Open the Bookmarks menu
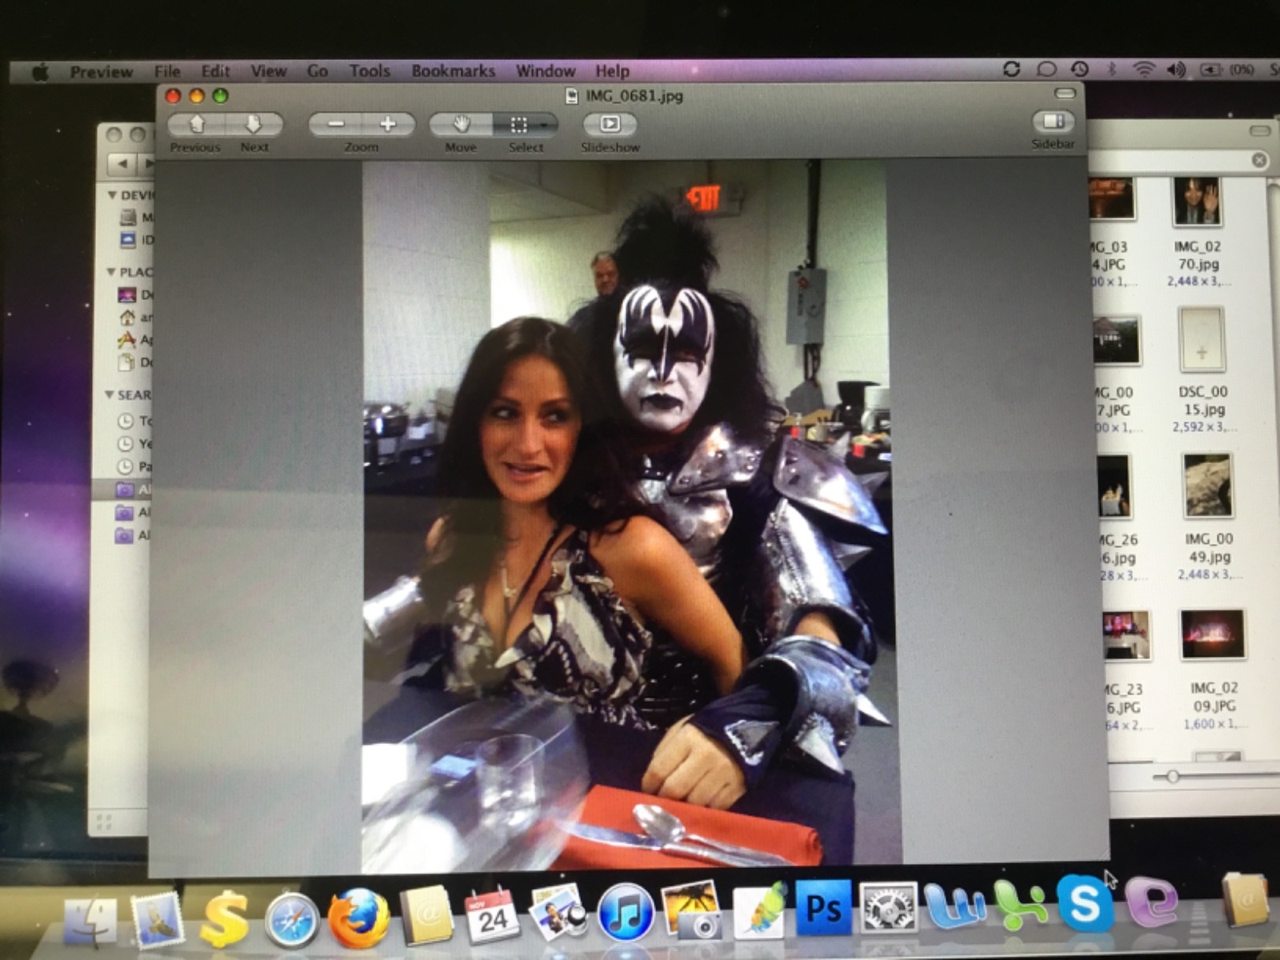1280x960 pixels. tap(454, 71)
